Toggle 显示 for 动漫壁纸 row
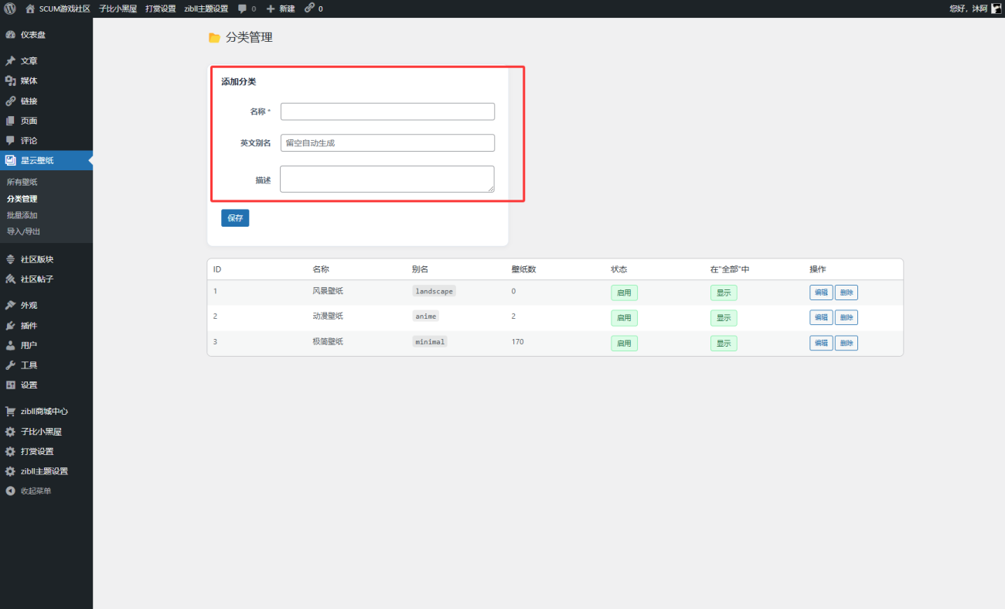The image size is (1005, 609). [724, 317]
